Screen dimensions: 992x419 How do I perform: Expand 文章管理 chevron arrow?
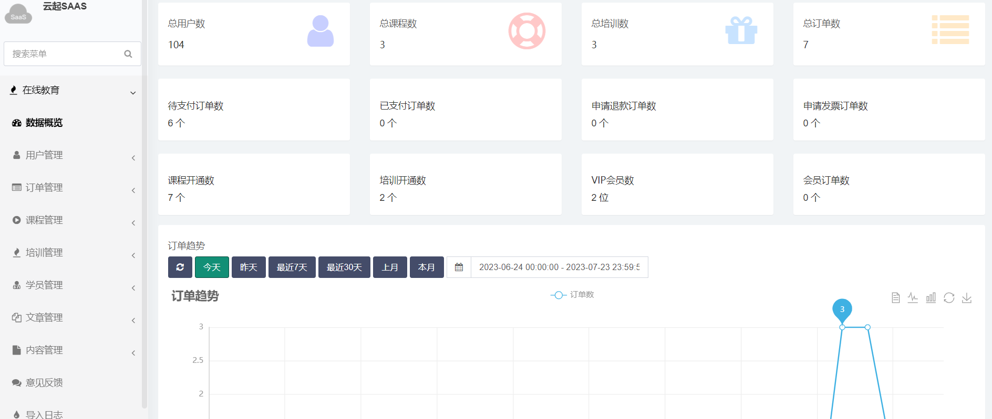(133, 320)
